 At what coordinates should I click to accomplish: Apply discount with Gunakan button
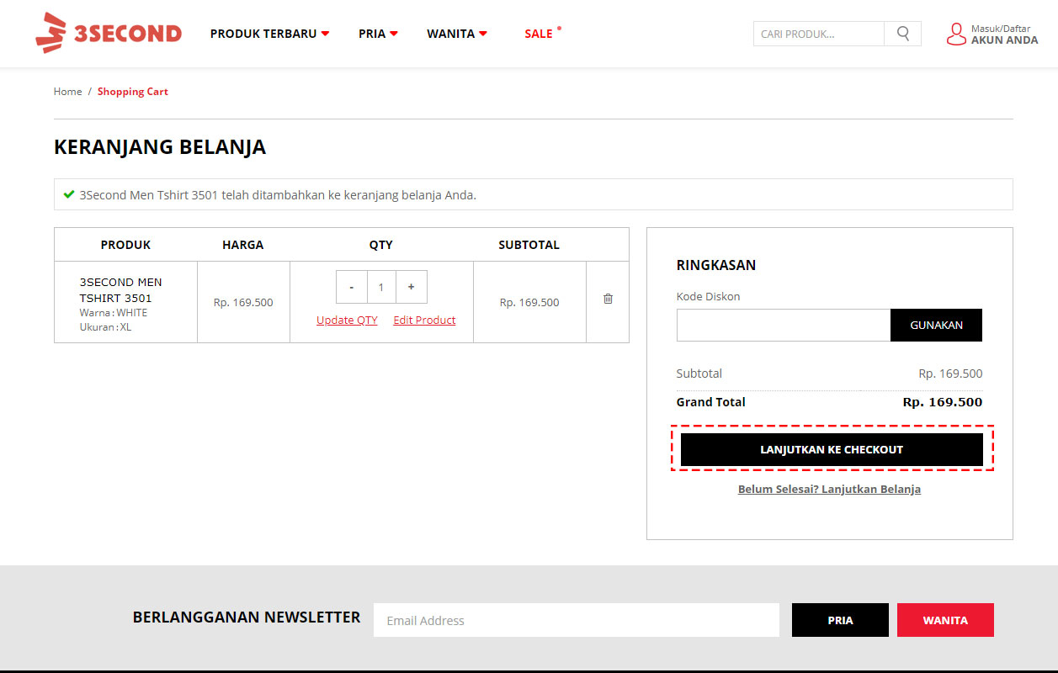(936, 325)
